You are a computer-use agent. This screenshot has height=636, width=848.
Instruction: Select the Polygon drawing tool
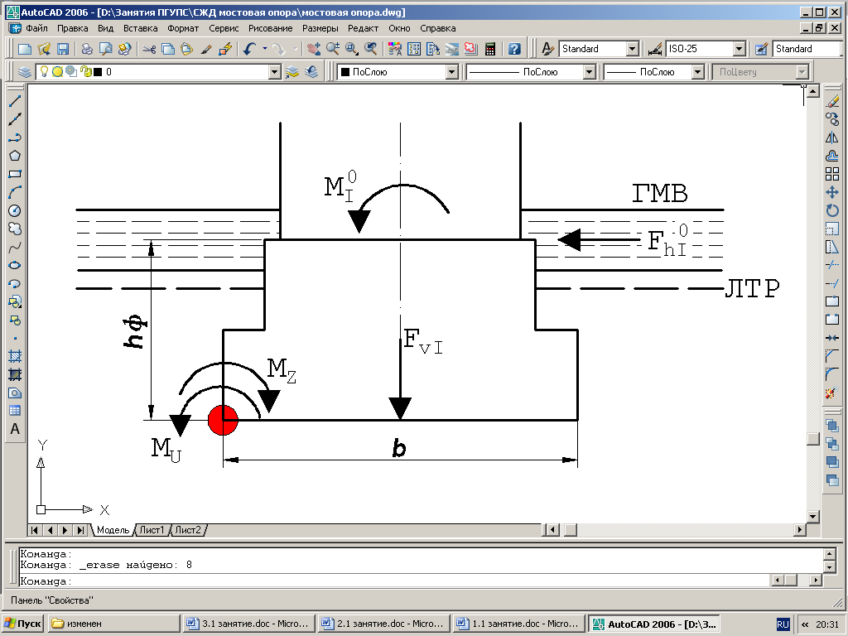click(x=15, y=156)
